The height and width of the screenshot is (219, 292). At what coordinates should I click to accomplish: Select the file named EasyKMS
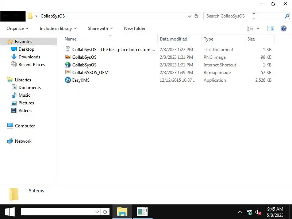81,80
